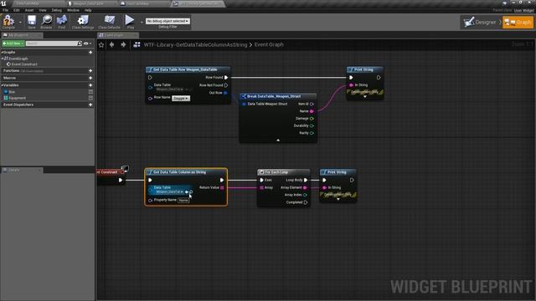Select the Event Graph tab

(x=118, y=35)
